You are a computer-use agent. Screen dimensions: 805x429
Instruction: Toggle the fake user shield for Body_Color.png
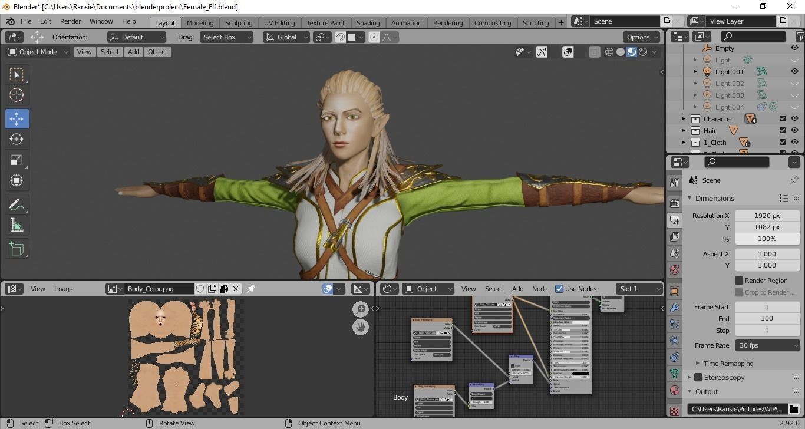point(200,289)
